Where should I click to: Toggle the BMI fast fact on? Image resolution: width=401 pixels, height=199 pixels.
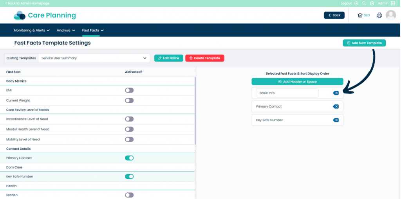tap(129, 90)
